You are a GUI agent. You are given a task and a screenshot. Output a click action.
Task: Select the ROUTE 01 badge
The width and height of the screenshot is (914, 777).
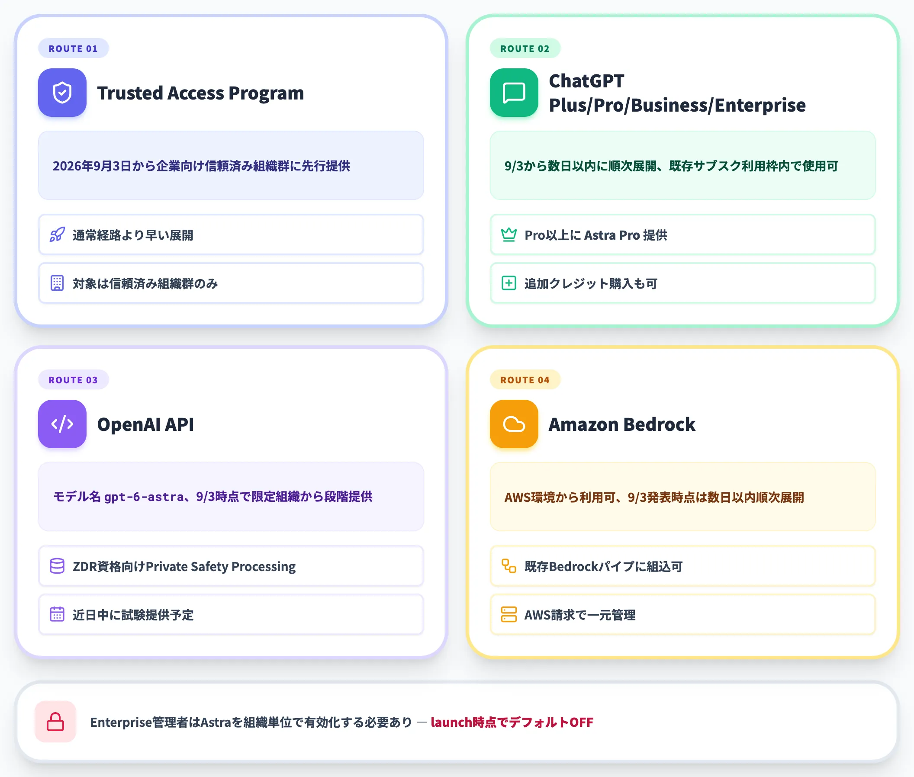73,48
